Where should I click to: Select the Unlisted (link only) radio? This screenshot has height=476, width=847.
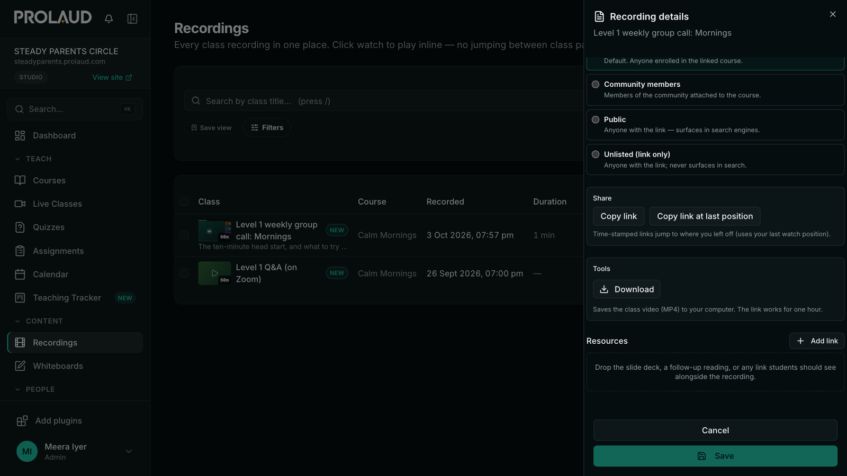(x=596, y=154)
